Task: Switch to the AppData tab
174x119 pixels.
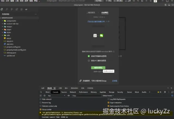Action: (103, 92)
